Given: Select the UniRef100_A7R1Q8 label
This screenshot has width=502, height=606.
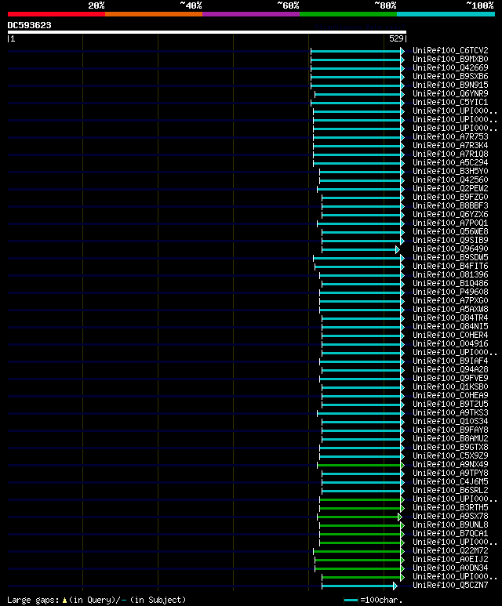Looking at the screenshot, I should point(450,154).
